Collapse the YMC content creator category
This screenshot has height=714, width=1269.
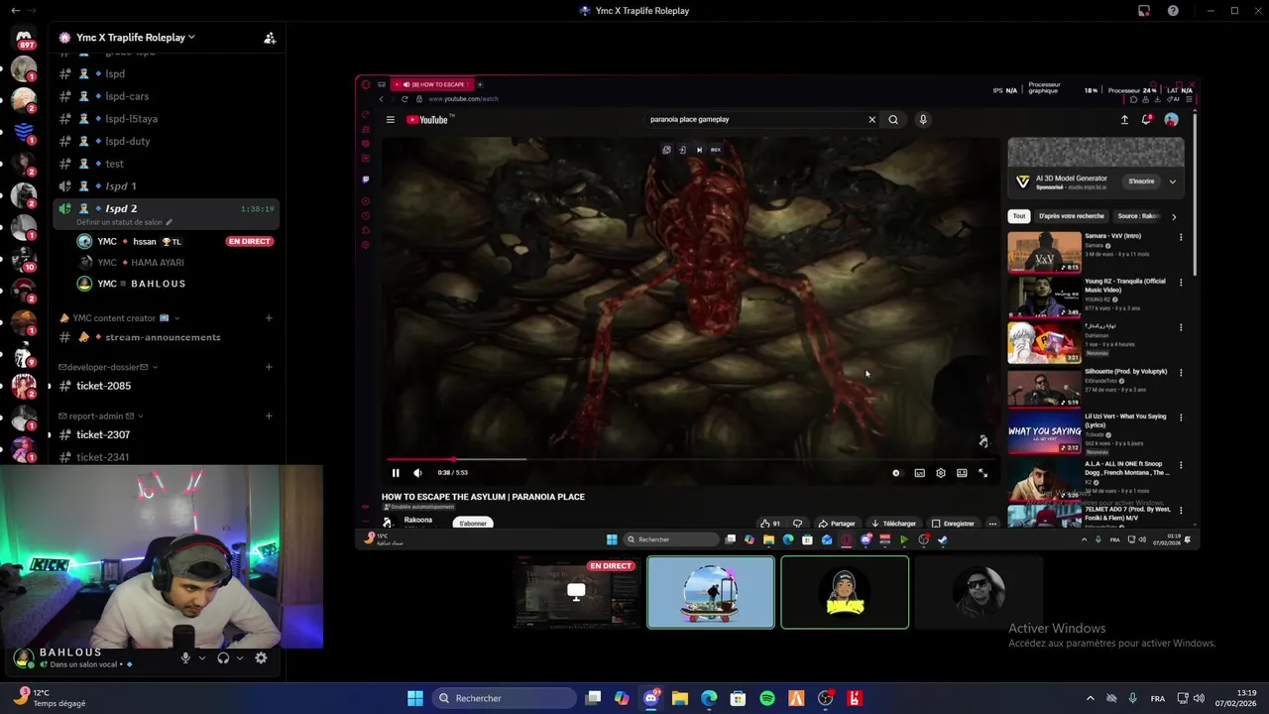pos(120,318)
